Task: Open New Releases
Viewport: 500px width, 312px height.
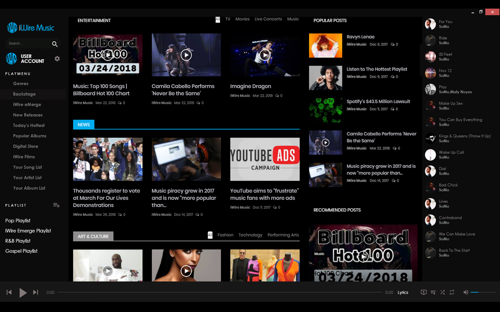Action: pyautogui.click(x=28, y=115)
